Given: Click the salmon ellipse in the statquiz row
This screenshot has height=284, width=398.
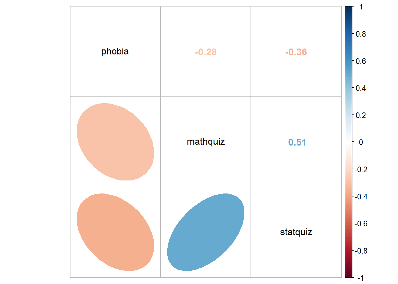Looking at the screenshot, I should (x=115, y=232).
